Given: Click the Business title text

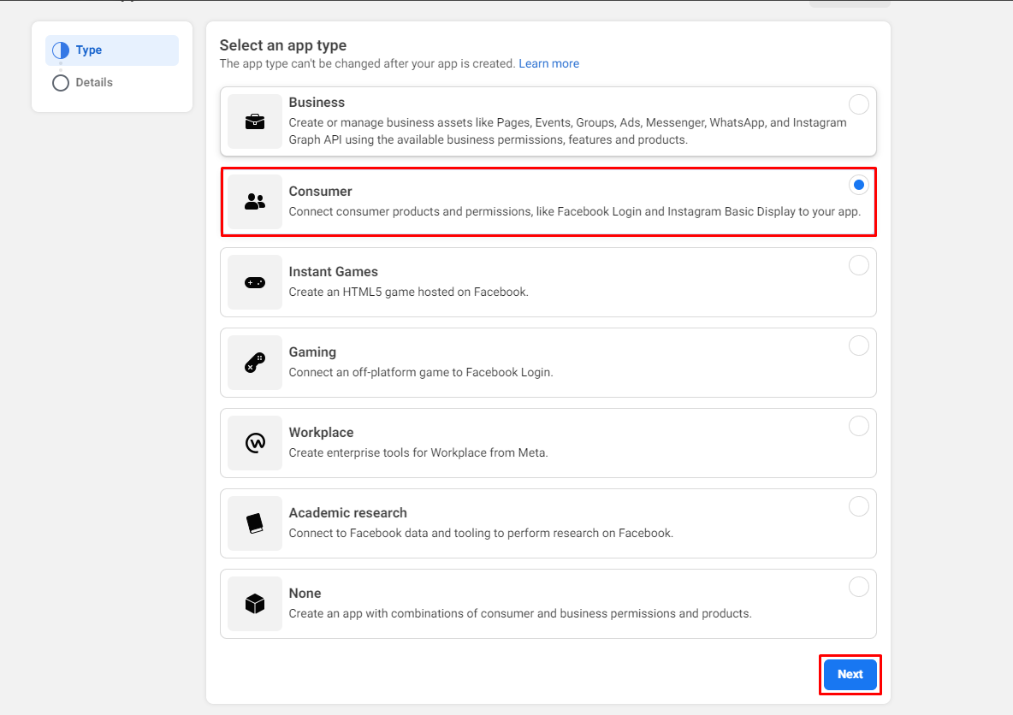Looking at the screenshot, I should [x=317, y=102].
